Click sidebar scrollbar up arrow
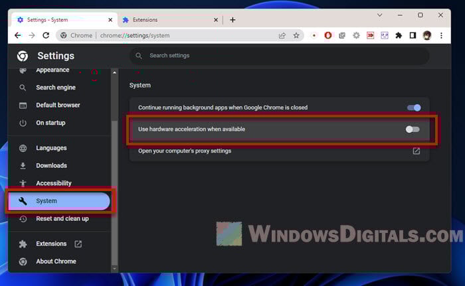 pos(114,72)
